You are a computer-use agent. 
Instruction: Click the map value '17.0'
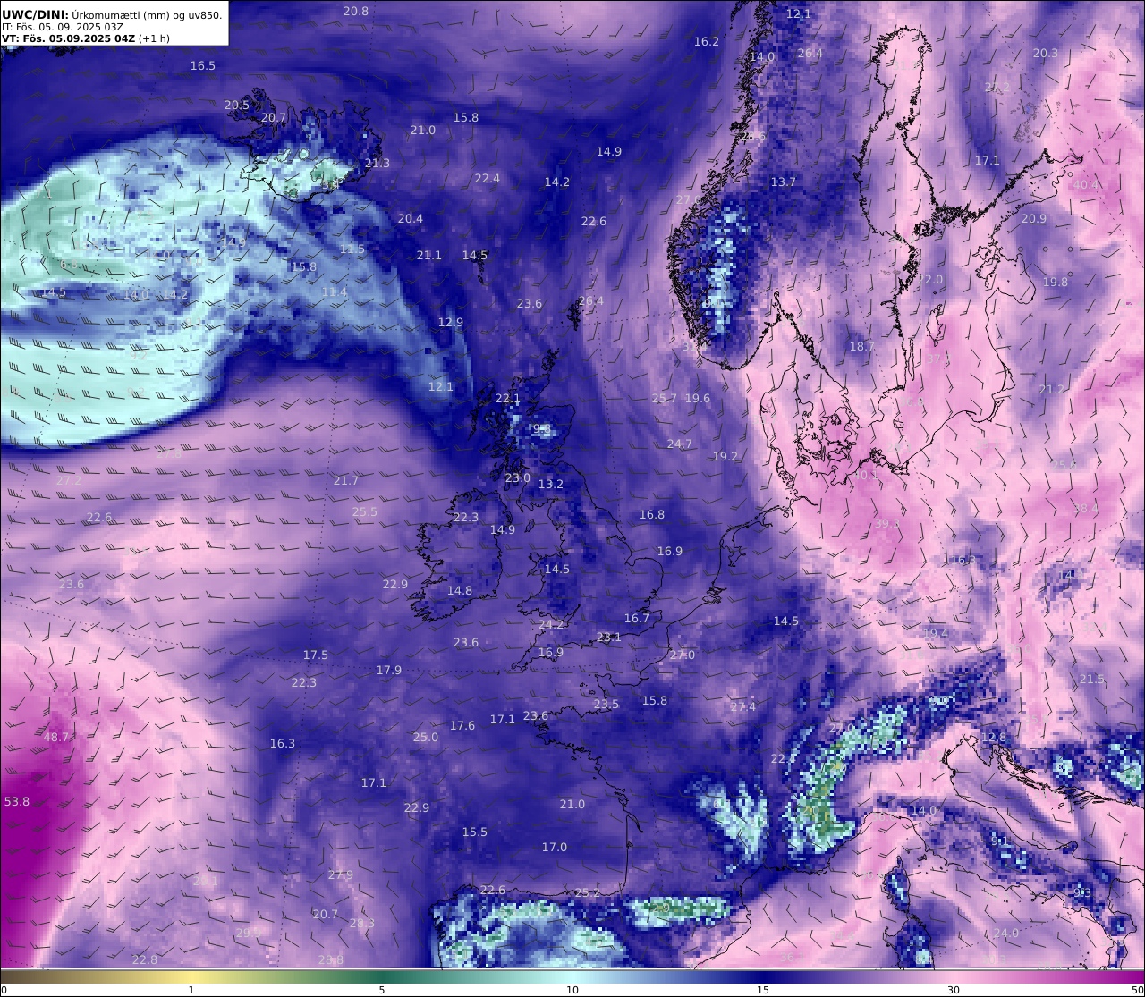tap(555, 848)
